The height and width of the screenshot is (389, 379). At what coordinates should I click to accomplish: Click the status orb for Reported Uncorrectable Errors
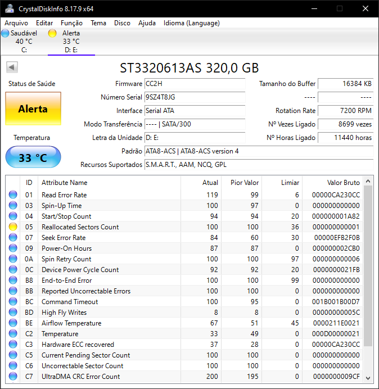click(13, 291)
